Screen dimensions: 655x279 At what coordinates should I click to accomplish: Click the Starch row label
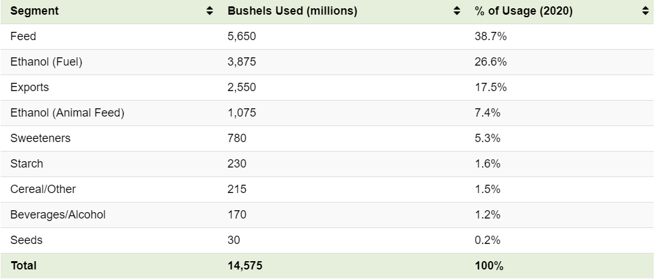coord(27,164)
